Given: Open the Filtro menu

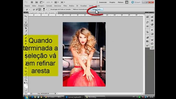Looking at the screenshot, I should click(65, 6).
